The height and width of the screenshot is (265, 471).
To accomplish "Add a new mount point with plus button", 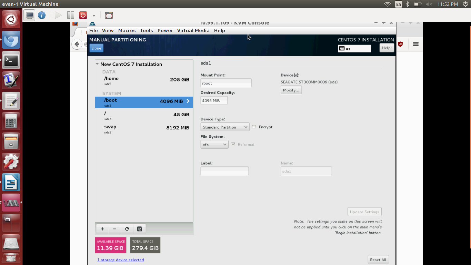I will pyautogui.click(x=102, y=229).
